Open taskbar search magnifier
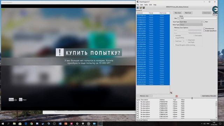This screenshot has height=126, width=224. pyautogui.click(x=8, y=124)
